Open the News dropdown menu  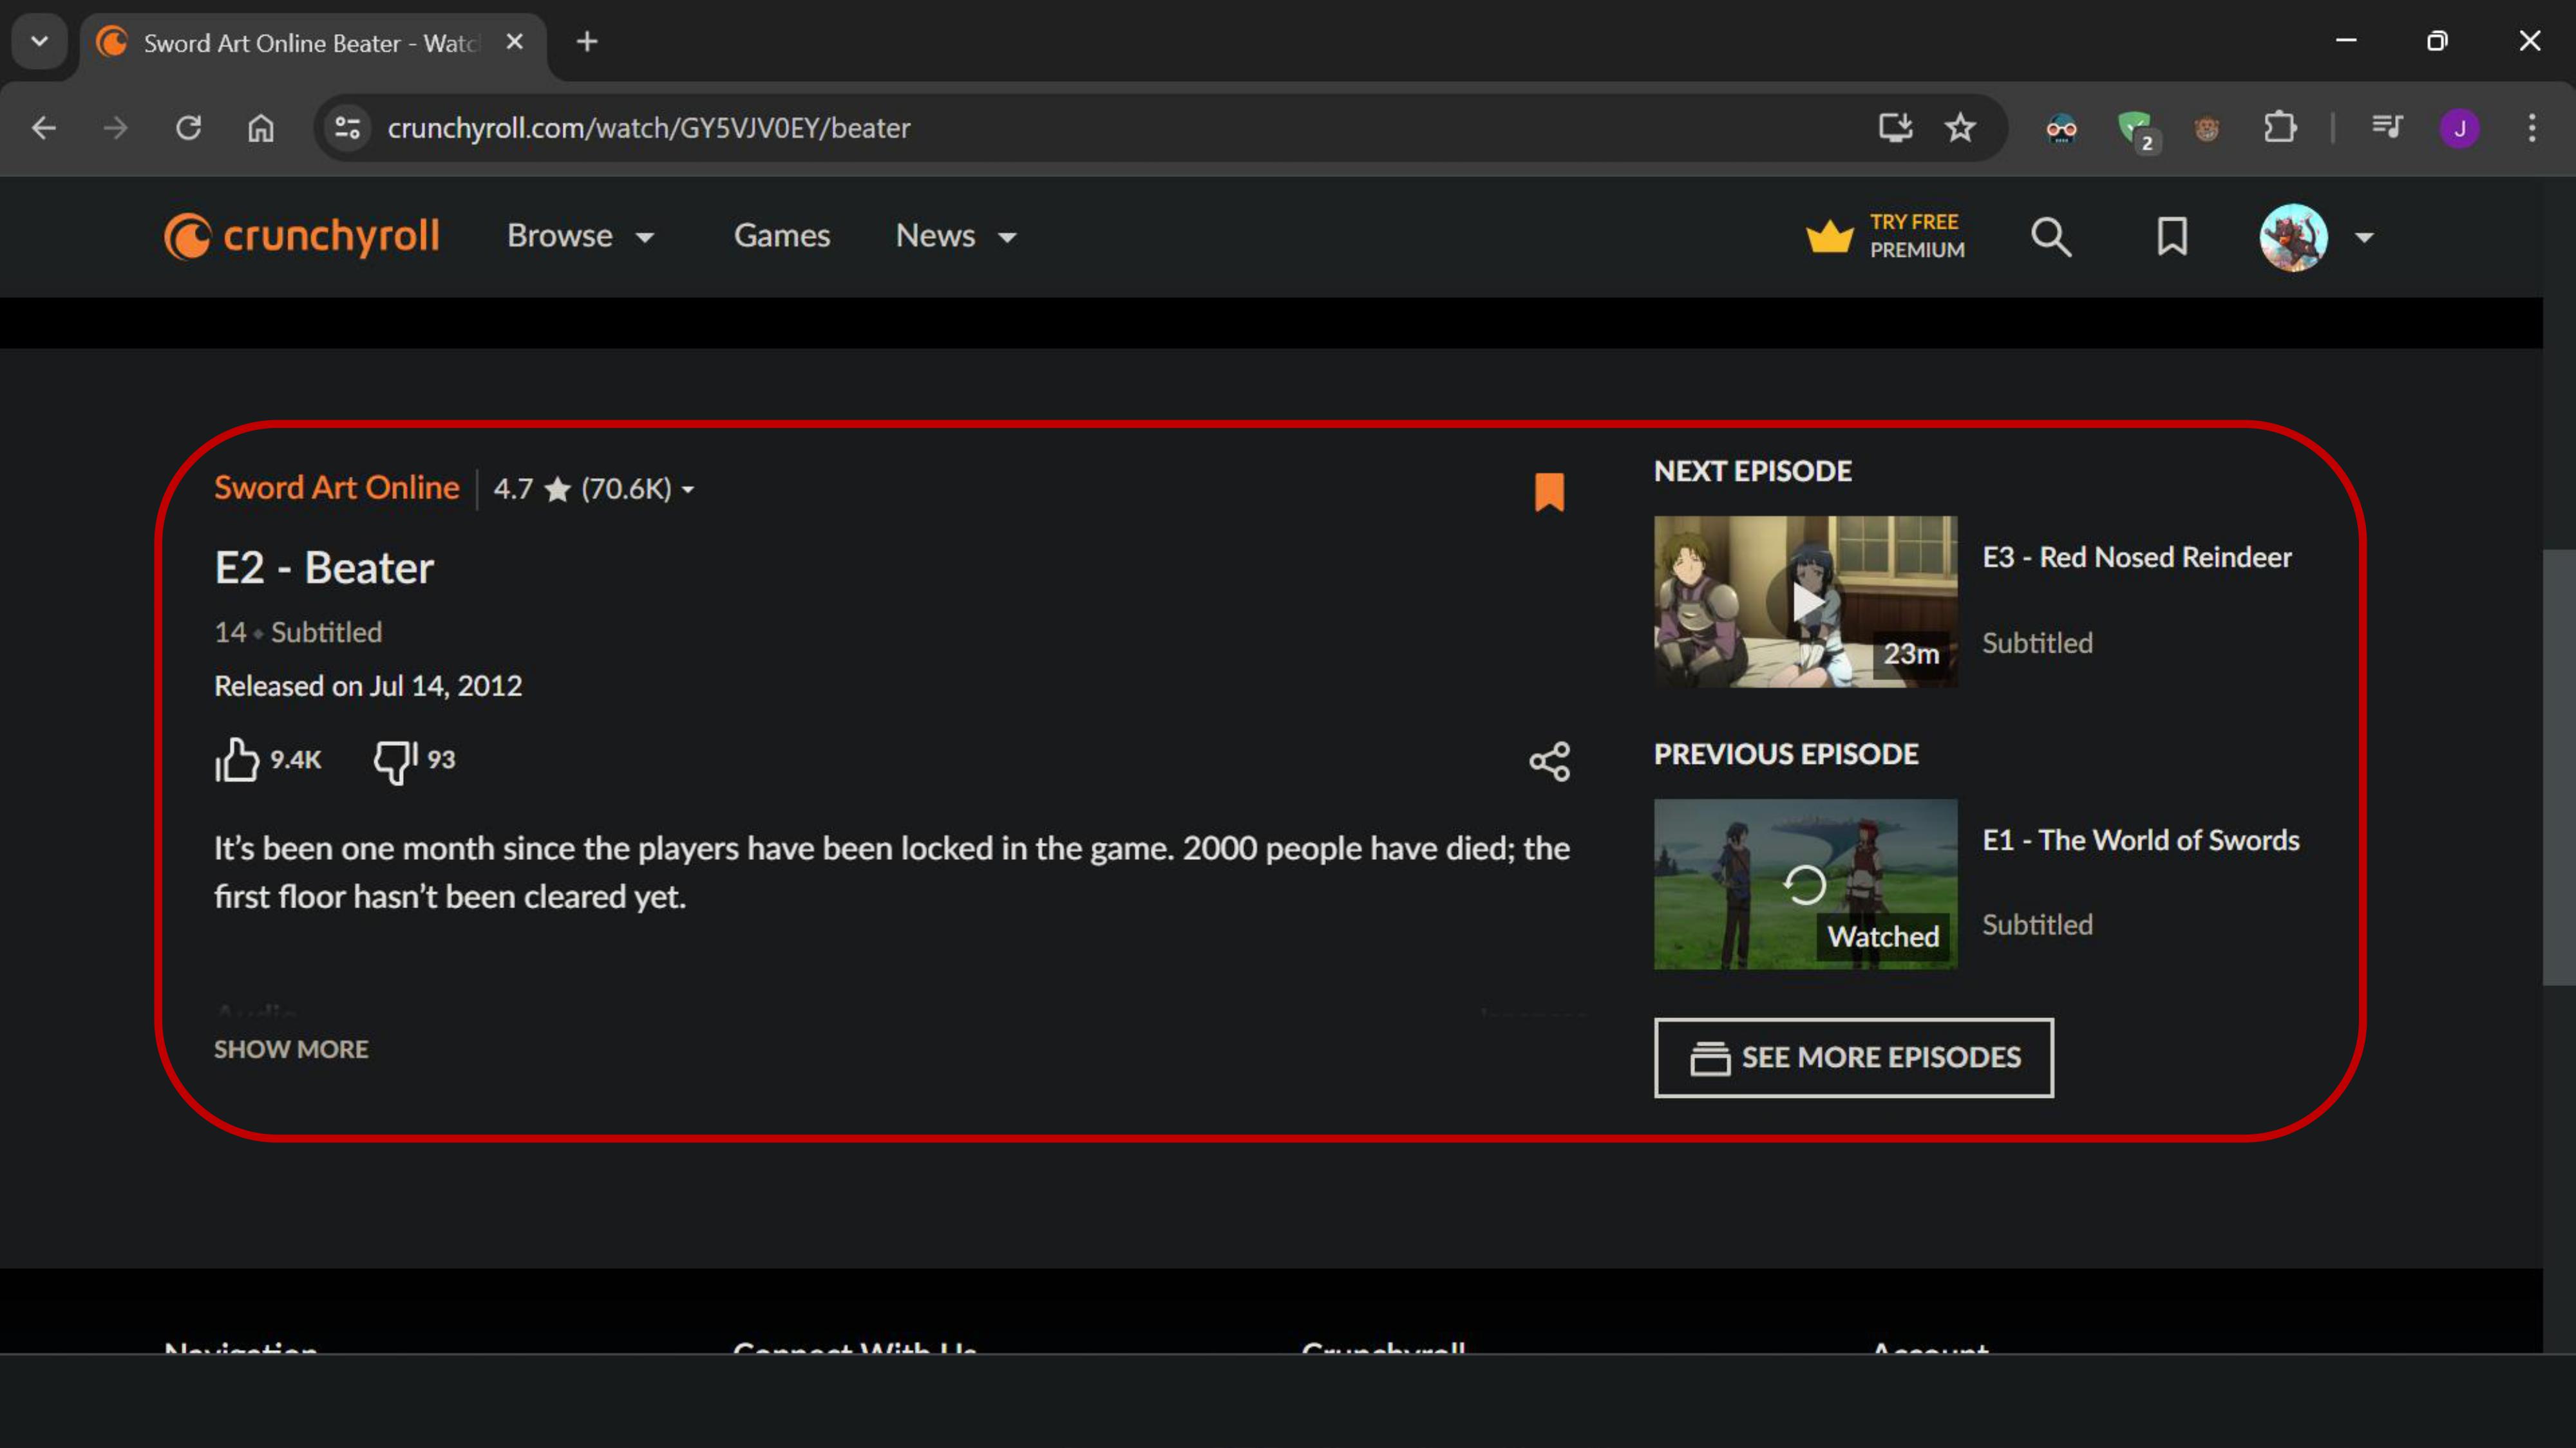[955, 237]
